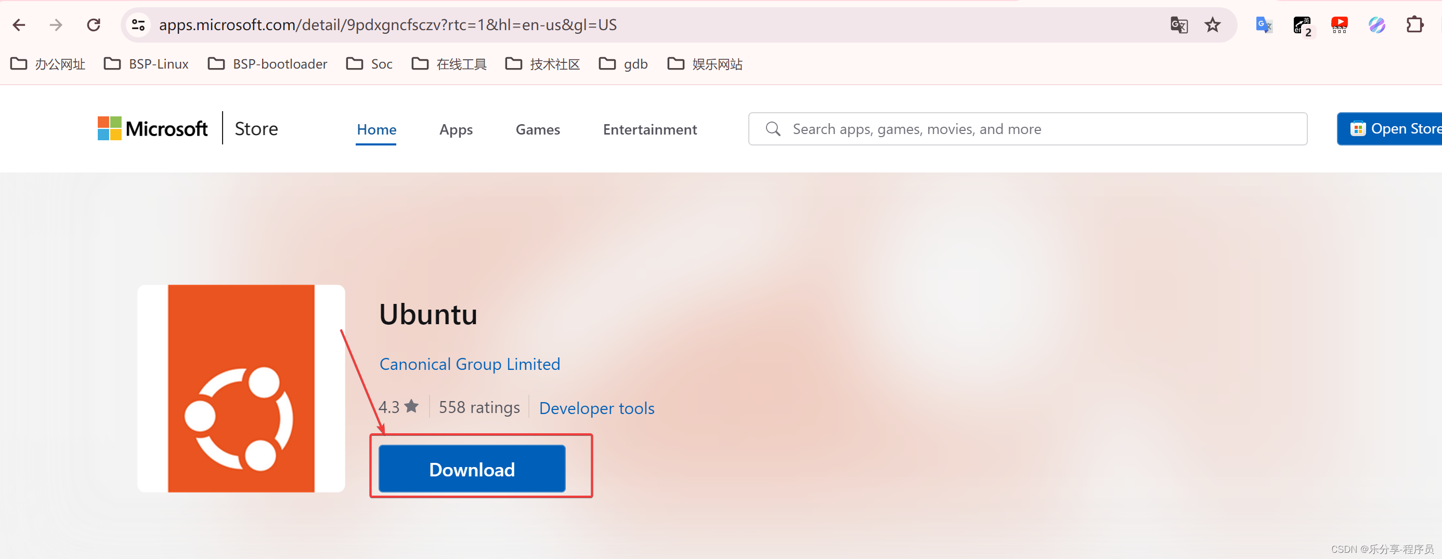Click inside the Store search field
The width and height of the screenshot is (1442, 559).
pos(952,128)
